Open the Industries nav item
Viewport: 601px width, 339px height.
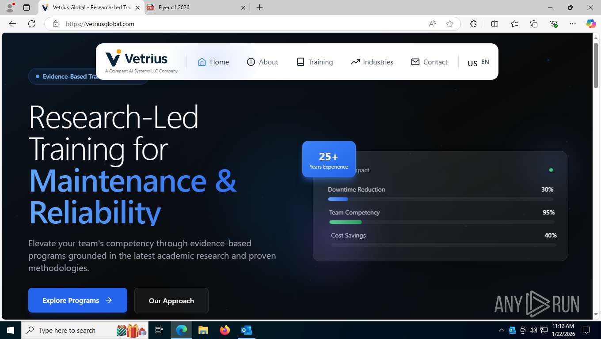coord(372,62)
